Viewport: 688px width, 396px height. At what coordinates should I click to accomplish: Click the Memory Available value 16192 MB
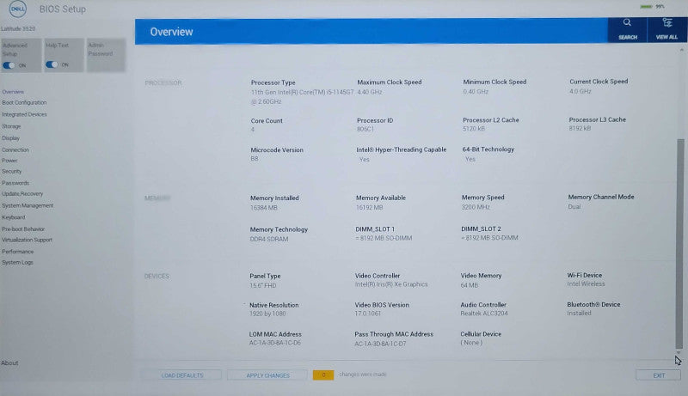(370, 208)
